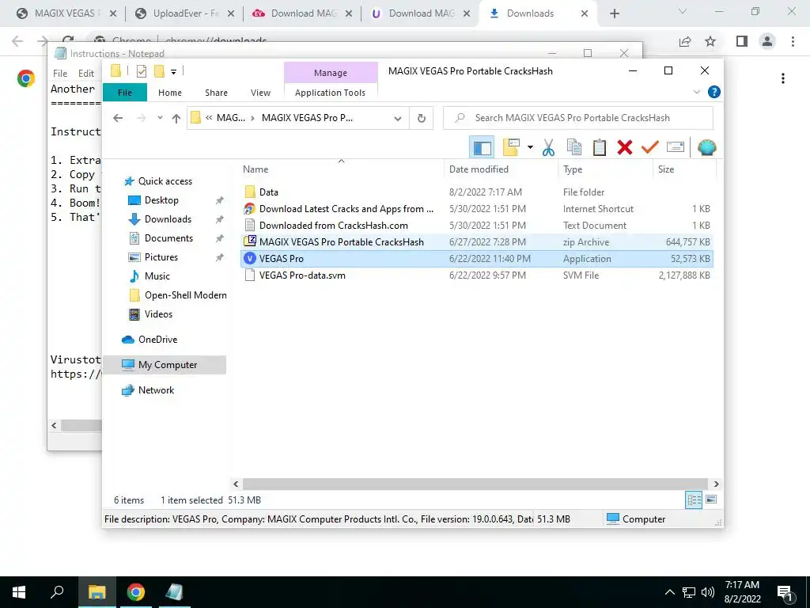Customize Quick Access Toolbar dropdown arrow

(x=173, y=72)
